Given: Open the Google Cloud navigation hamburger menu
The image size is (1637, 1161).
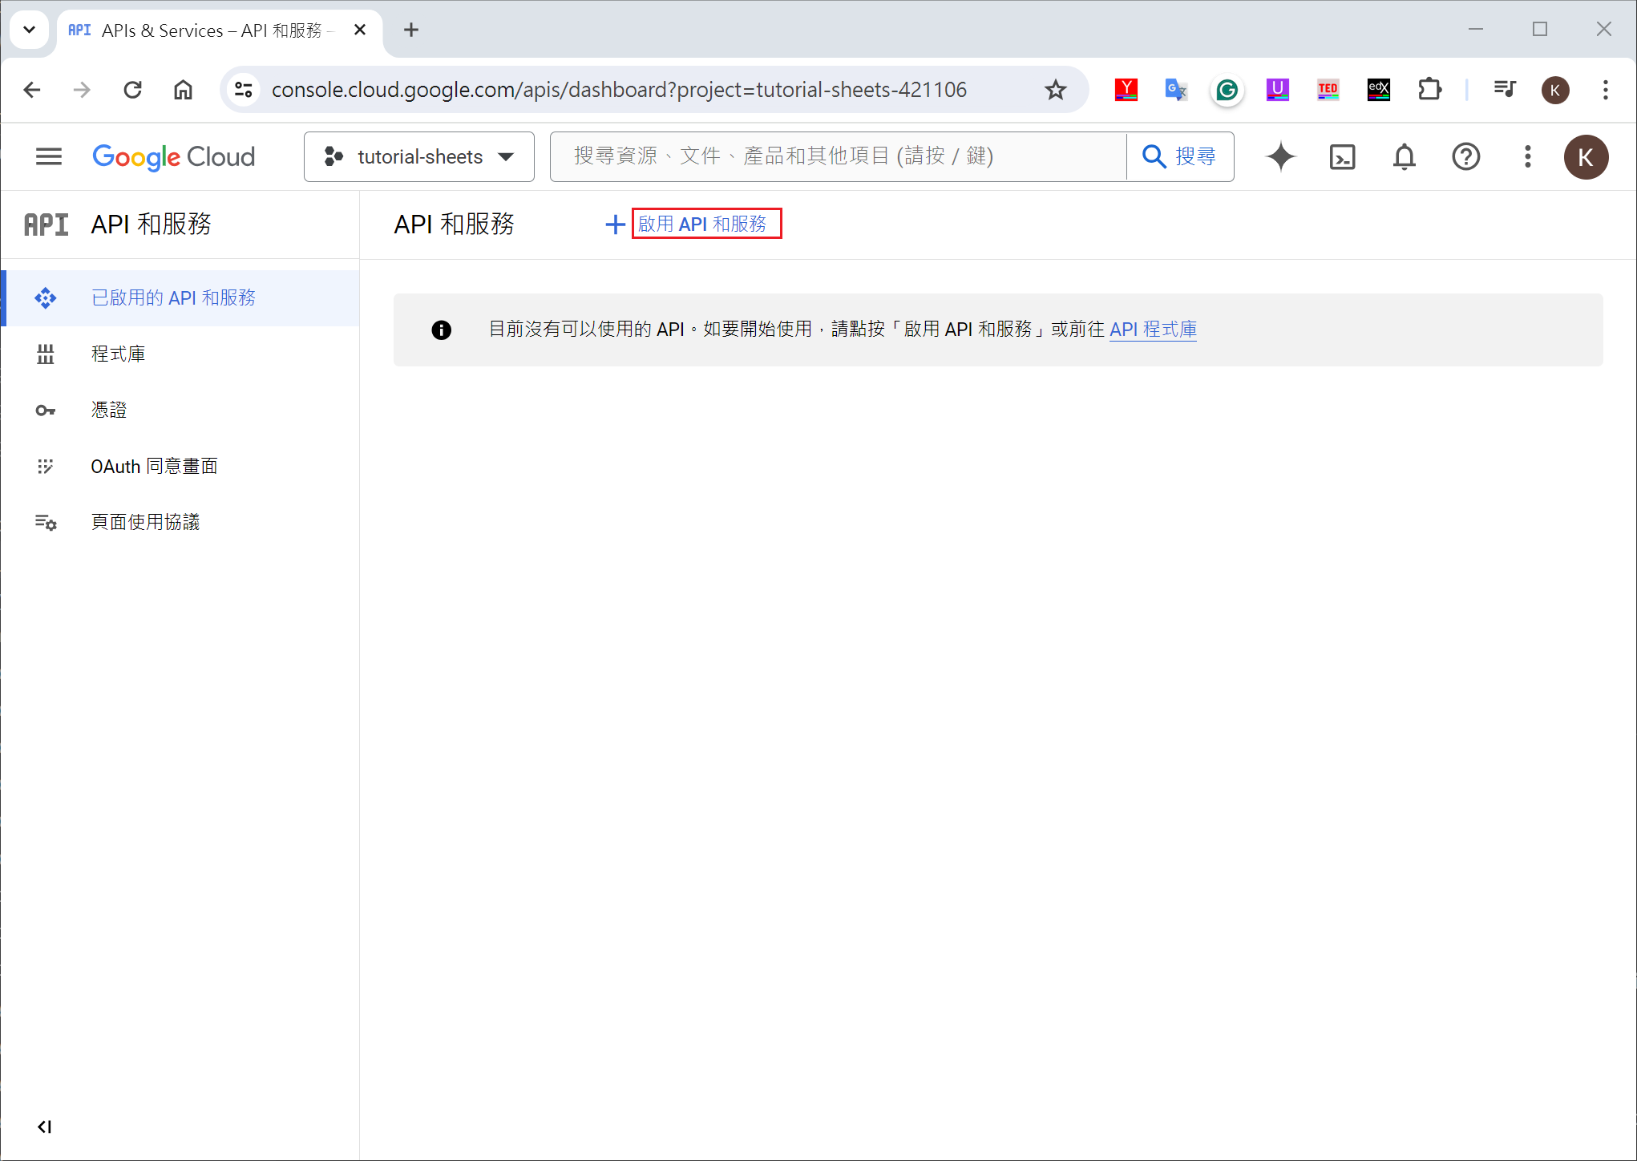Looking at the screenshot, I should (x=49, y=156).
